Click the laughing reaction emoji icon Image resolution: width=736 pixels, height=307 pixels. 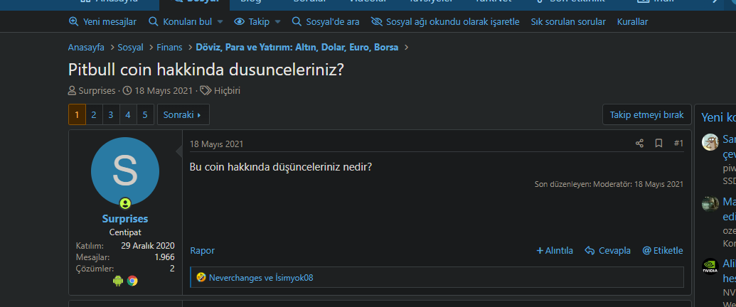pos(201,277)
